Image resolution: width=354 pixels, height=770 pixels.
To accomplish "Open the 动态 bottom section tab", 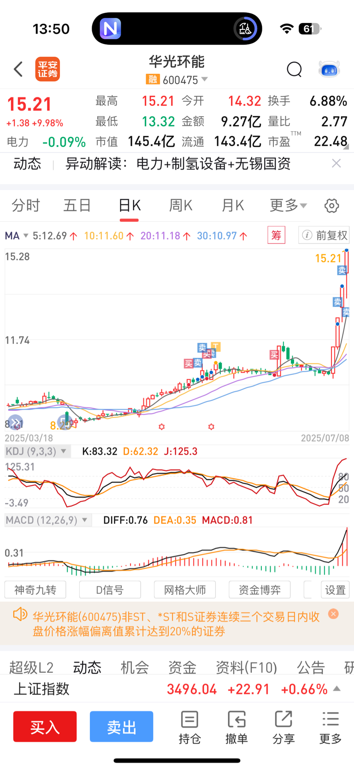I will pos(87,667).
